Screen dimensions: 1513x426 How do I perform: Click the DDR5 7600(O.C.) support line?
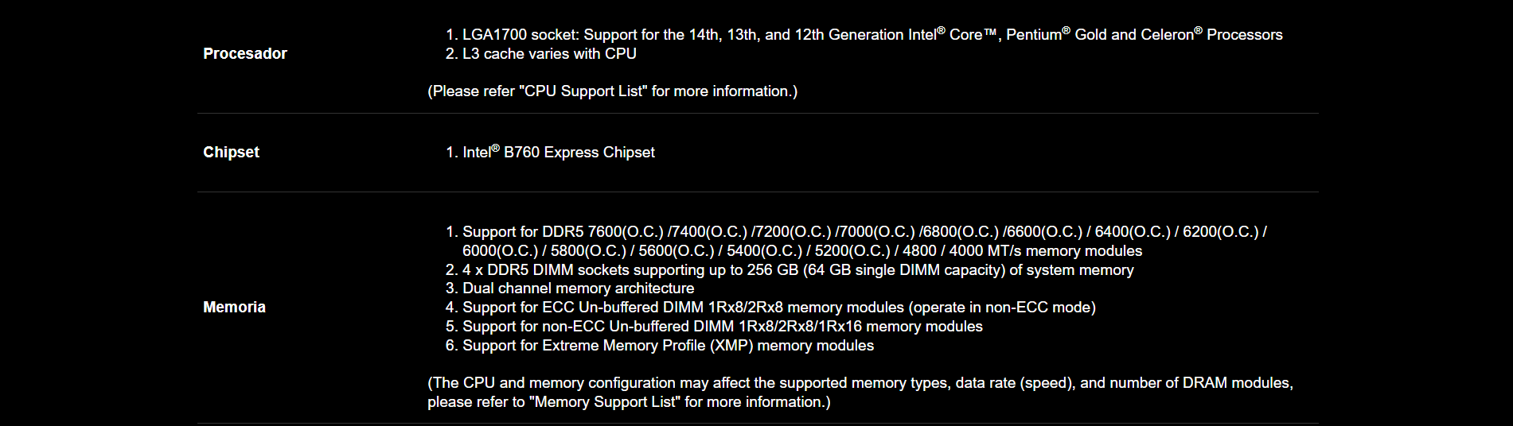coord(864,231)
